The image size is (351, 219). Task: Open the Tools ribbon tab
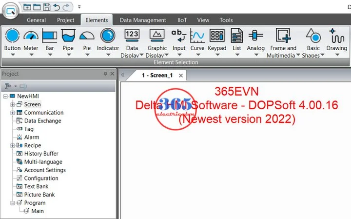(226, 20)
